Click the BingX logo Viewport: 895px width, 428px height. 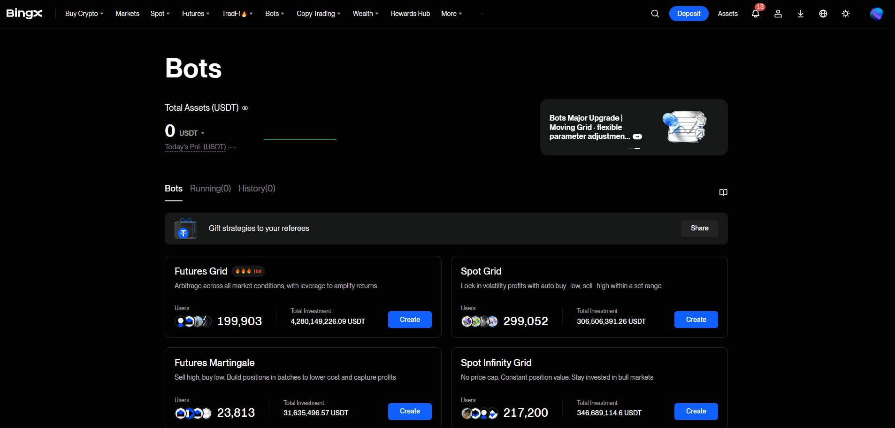click(24, 14)
